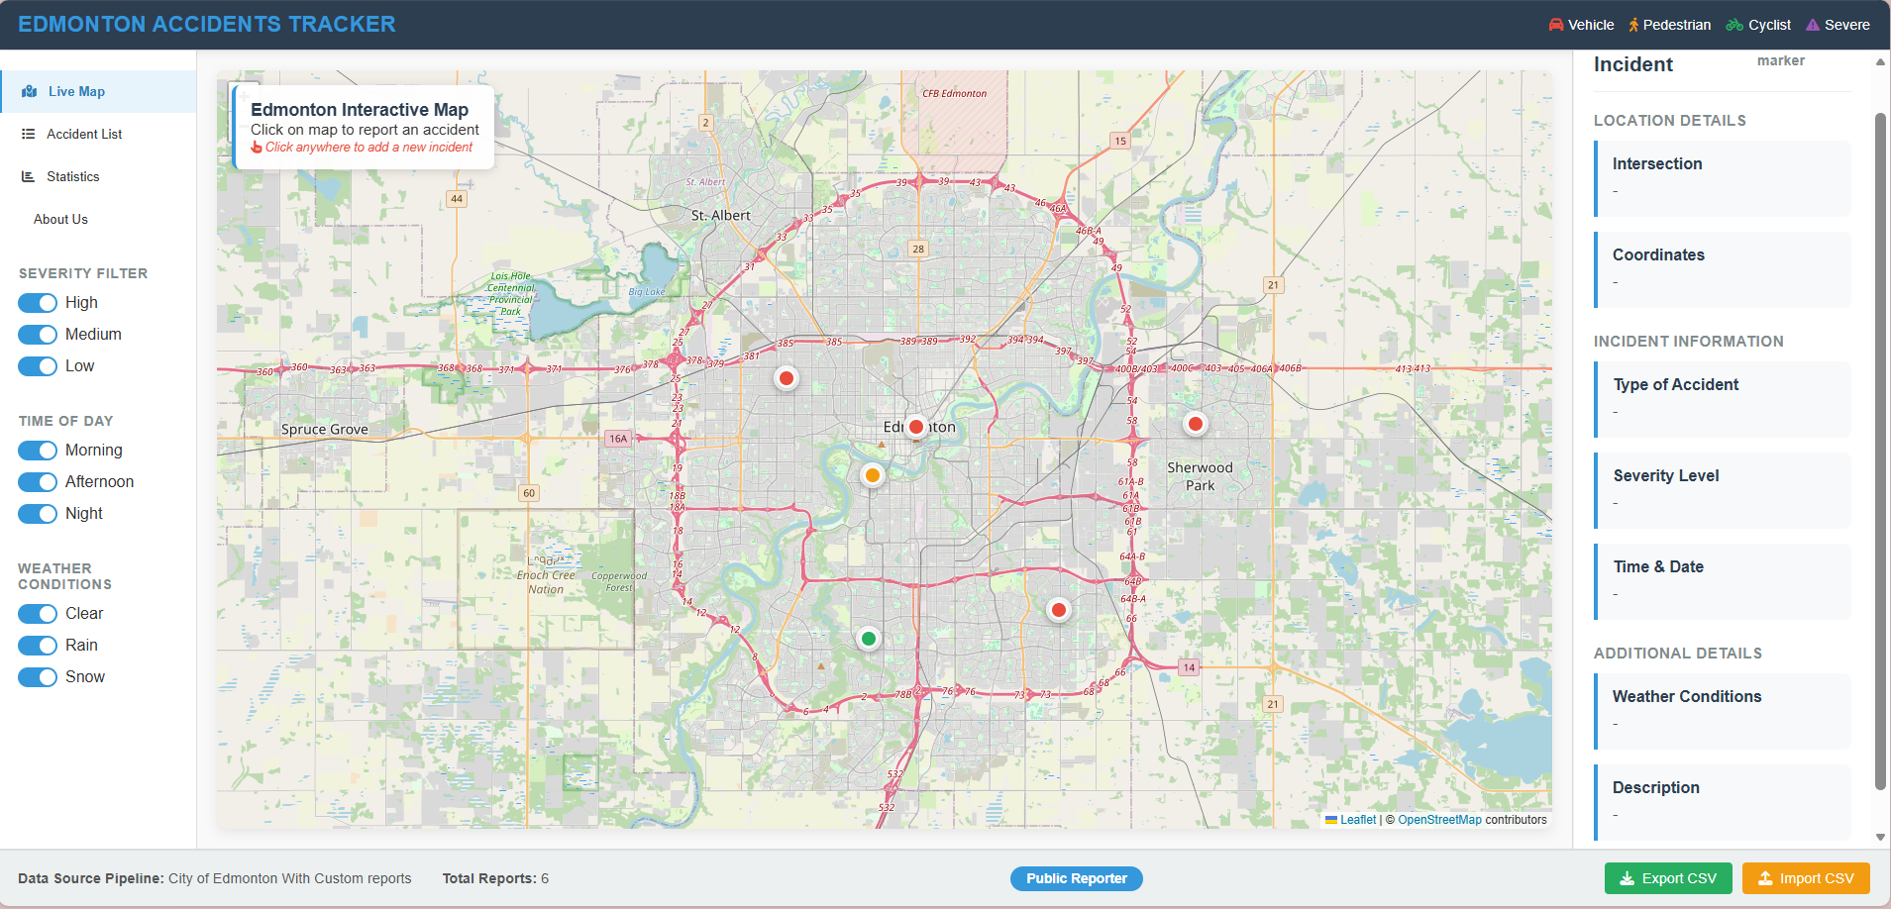Toggle the Morning time filter
This screenshot has height=909, width=1891.
(38, 451)
